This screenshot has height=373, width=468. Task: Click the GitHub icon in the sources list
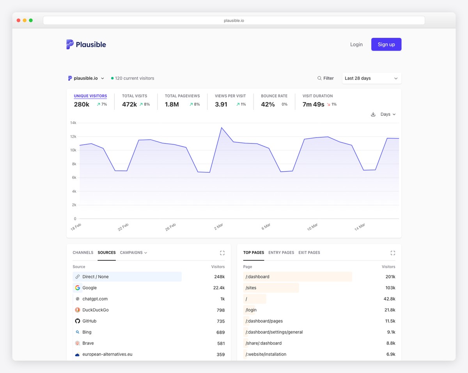pyautogui.click(x=77, y=321)
